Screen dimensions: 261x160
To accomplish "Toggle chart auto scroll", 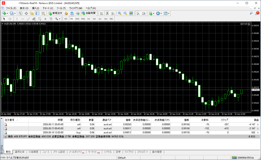I will [138, 13].
